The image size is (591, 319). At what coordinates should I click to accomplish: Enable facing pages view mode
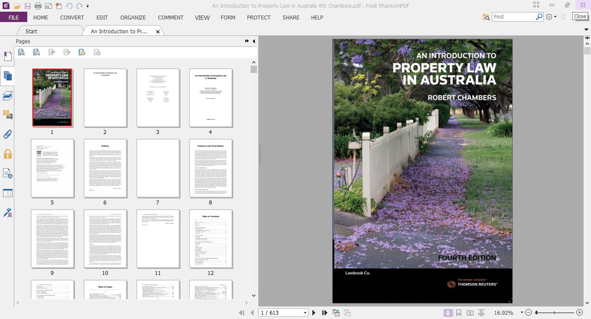tap(470, 313)
